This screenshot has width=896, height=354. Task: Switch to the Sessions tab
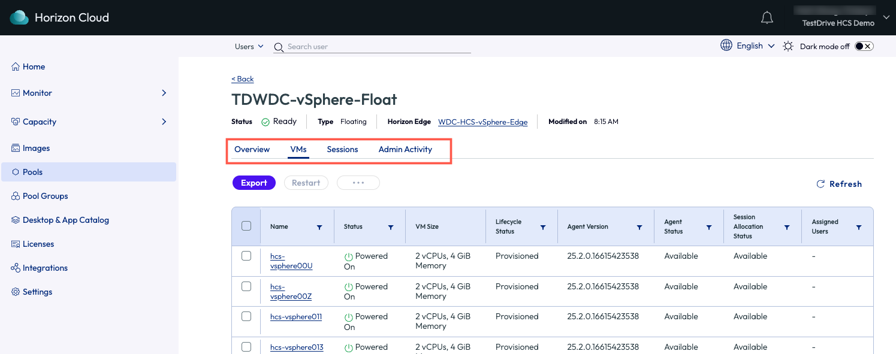pos(342,149)
